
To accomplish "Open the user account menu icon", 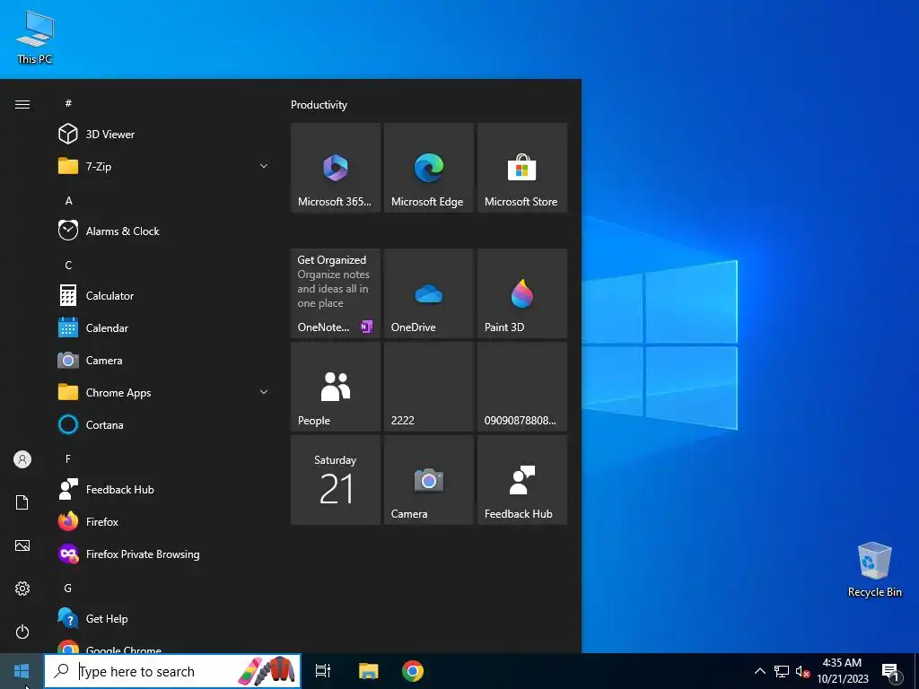I will [x=22, y=459].
